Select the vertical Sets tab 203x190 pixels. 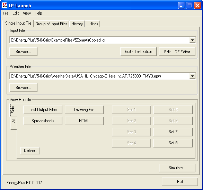(13, 110)
